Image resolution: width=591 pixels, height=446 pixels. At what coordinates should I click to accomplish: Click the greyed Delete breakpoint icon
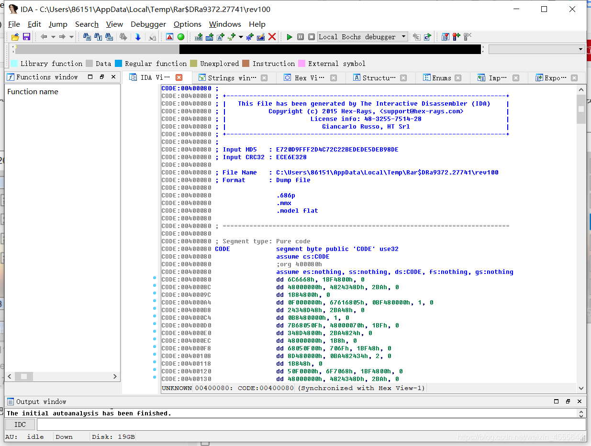(x=468, y=37)
